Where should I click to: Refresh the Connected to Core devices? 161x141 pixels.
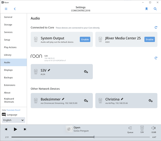pyautogui.click(x=156, y=27)
